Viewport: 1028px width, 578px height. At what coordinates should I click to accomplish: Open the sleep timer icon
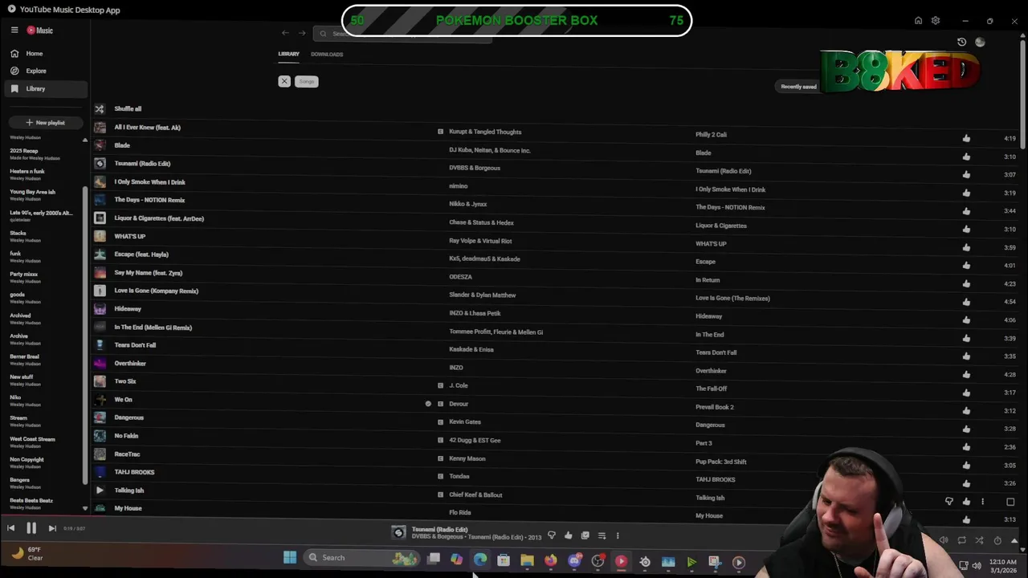(x=997, y=540)
